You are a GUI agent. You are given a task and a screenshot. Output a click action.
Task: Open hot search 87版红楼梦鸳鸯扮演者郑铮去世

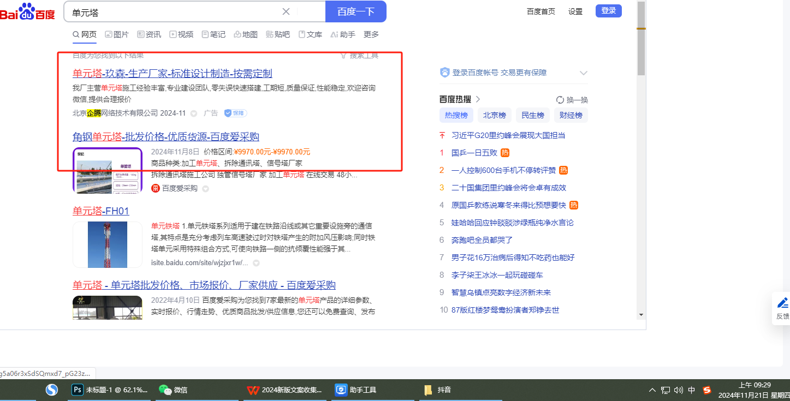tap(506, 310)
